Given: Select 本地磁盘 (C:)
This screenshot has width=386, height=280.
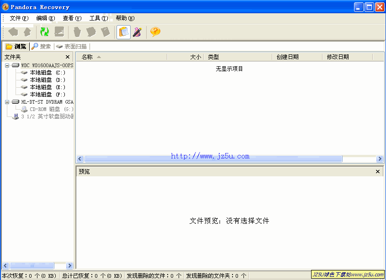Looking at the screenshot, I should [x=48, y=73].
